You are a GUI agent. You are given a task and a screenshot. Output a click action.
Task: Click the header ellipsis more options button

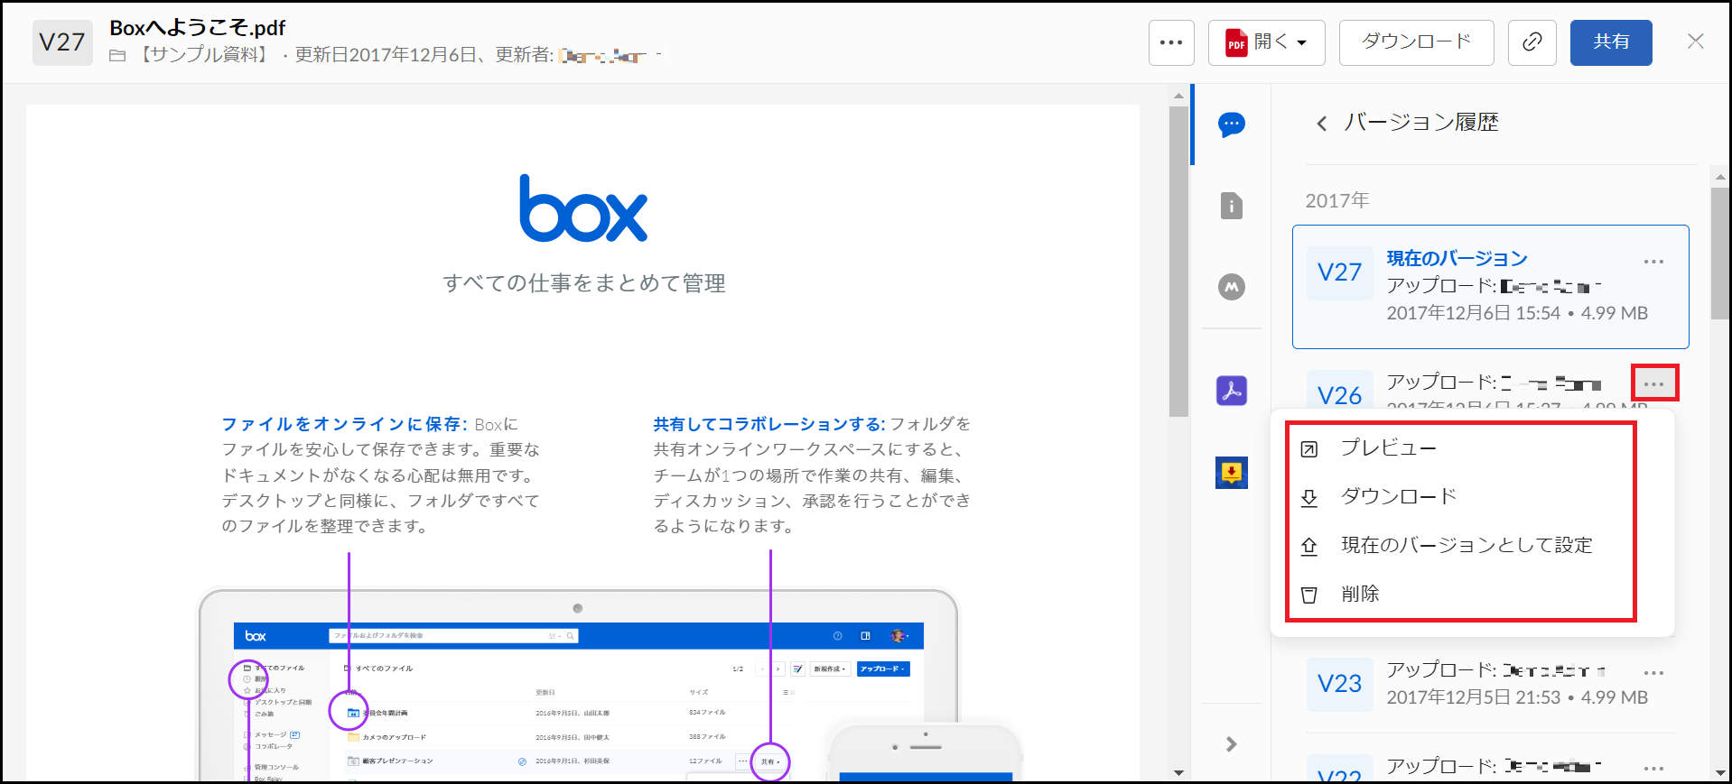point(1171,42)
